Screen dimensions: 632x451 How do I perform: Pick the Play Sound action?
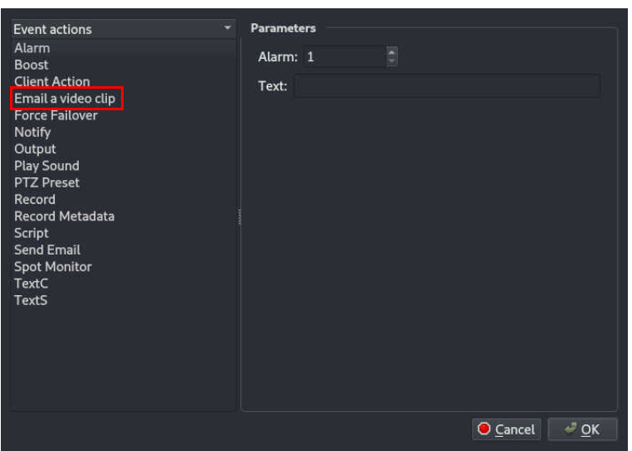point(46,166)
